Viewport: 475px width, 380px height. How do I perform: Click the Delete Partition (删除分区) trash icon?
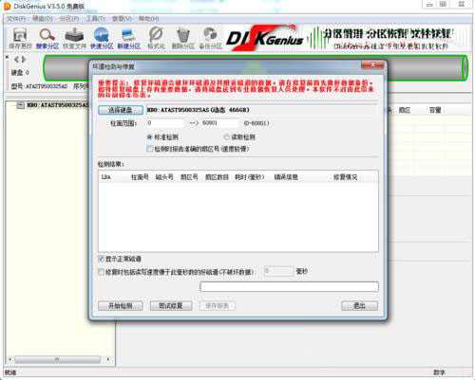tap(182, 38)
